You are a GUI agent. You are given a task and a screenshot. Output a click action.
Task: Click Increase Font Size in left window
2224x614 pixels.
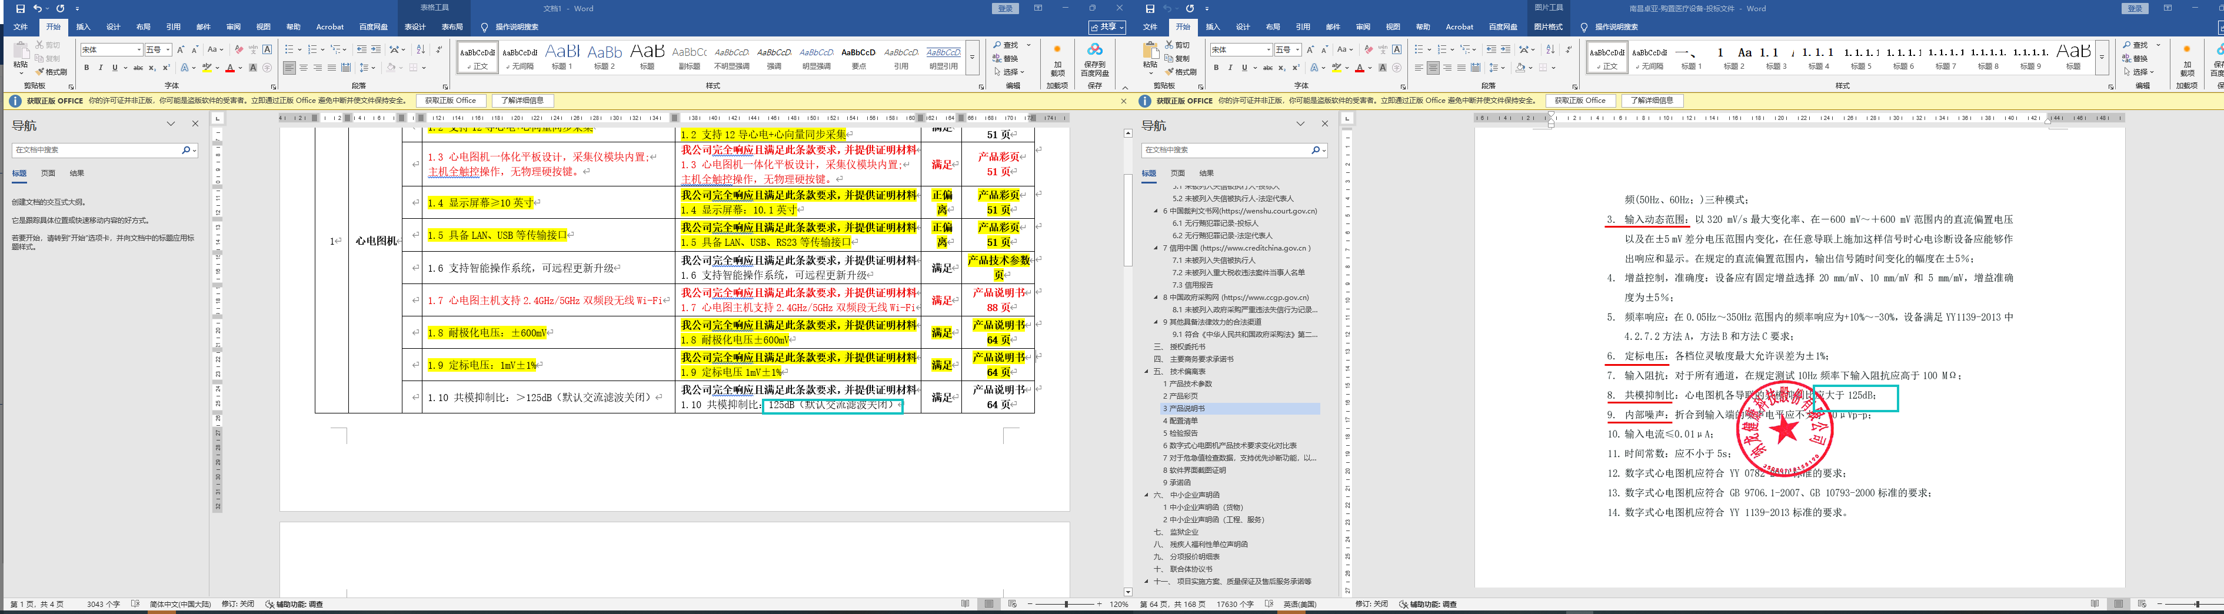point(181,49)
